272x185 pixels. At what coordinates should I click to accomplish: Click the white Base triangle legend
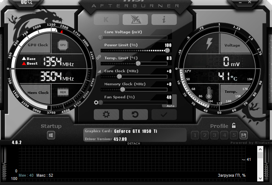[24, 59]
